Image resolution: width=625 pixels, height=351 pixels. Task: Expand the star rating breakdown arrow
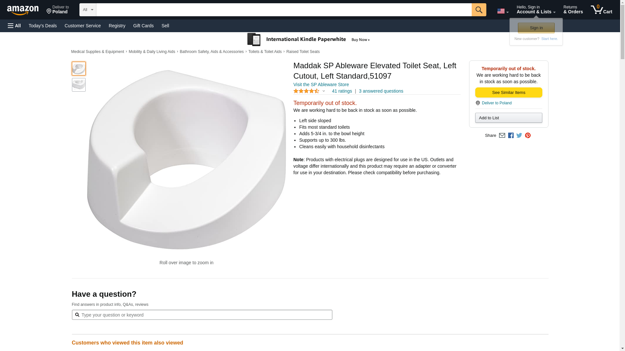point(324,91)
